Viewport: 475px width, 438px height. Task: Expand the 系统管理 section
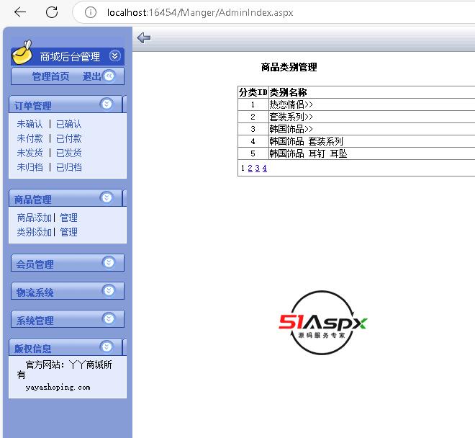click(109, 318)
